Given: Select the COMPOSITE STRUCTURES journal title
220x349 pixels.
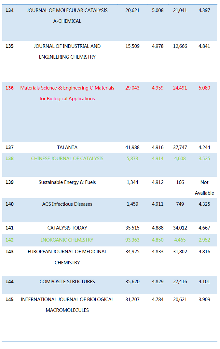Looking at the screenshot, I should coord(67,282).
